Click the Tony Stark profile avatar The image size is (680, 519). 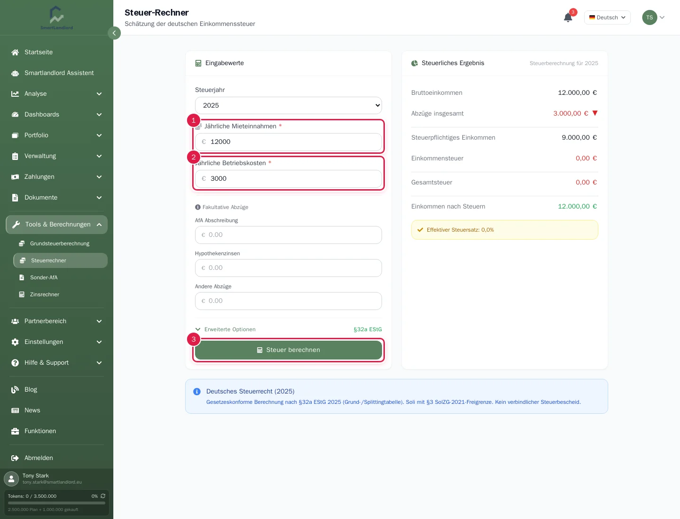point(11,479)
